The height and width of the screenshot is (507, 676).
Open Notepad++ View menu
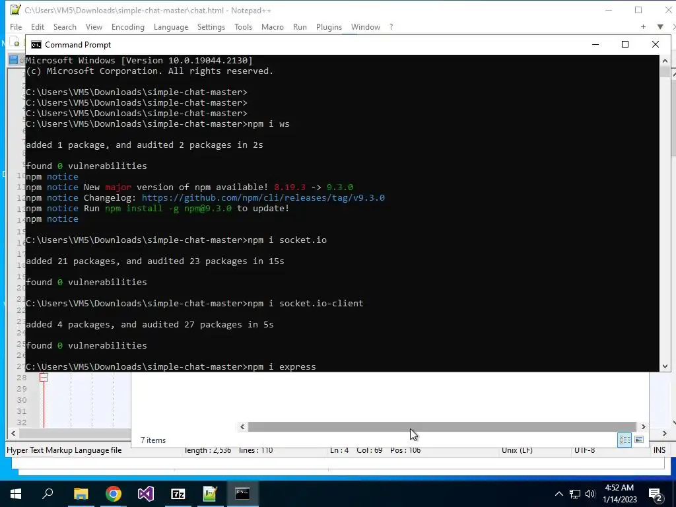tap(94, 26)
